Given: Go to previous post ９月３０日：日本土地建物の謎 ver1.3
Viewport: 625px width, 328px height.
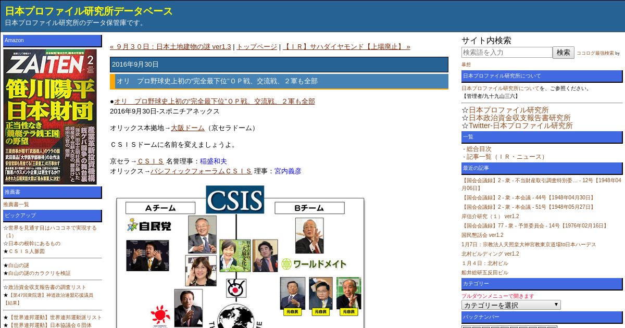Looking at the screenshot, I should (170, 46).
